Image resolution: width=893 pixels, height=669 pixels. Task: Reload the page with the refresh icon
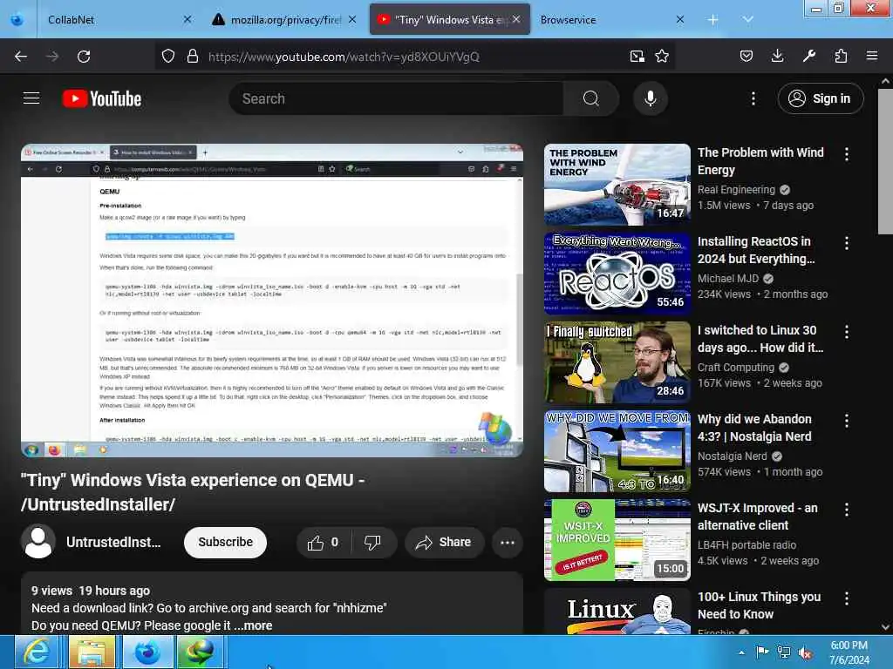tap(84, 57)
